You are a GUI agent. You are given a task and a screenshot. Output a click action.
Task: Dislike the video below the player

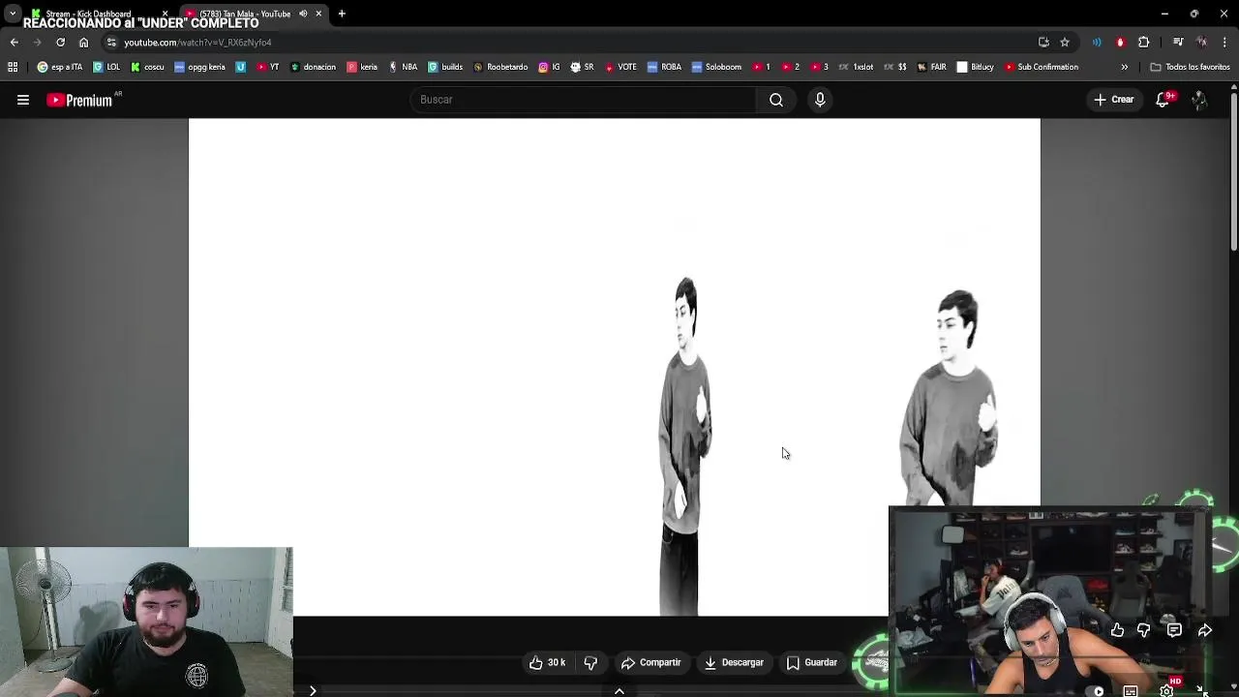pyautogui.click(x=590, y=662)
